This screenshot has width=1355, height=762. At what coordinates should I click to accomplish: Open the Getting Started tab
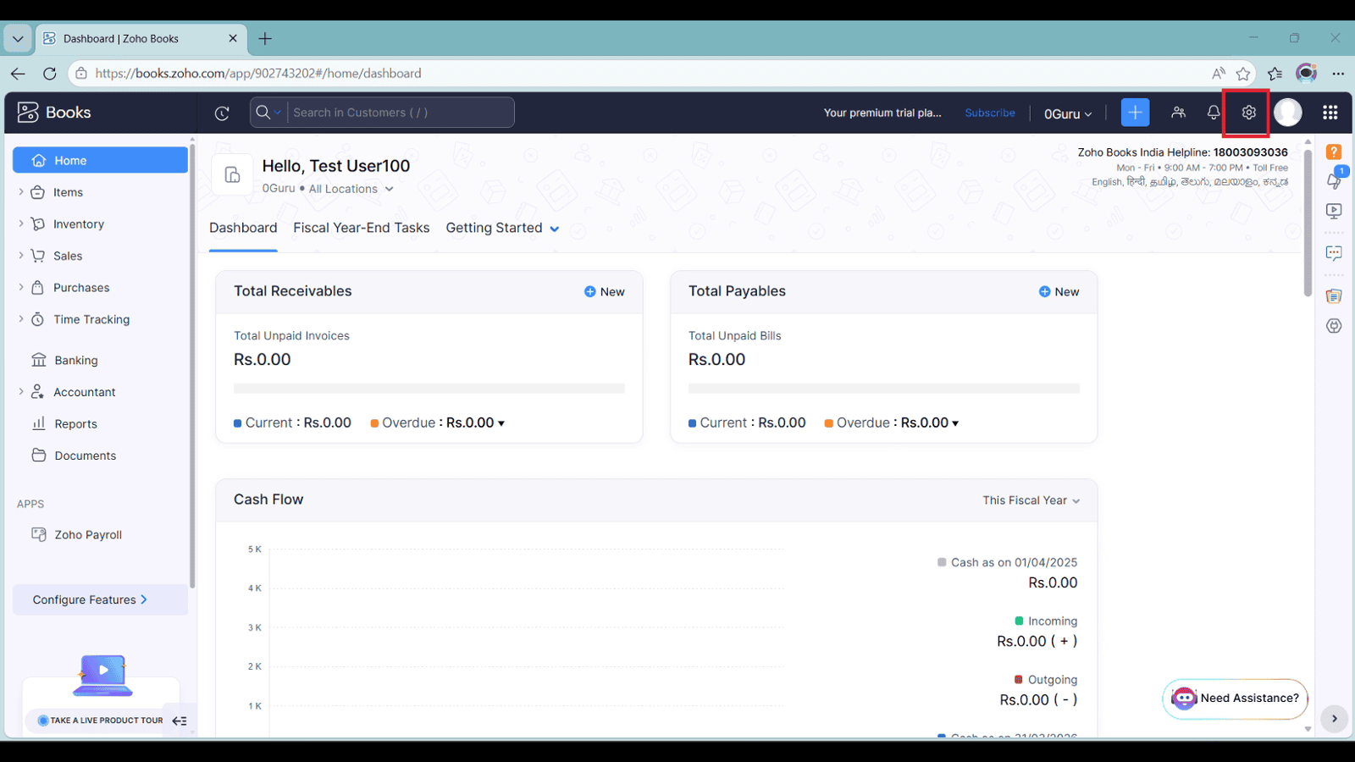click(501, 228)
